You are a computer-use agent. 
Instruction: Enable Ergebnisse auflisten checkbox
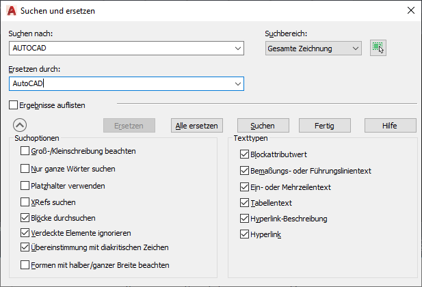pyautogui.click(x=14, y=105)
